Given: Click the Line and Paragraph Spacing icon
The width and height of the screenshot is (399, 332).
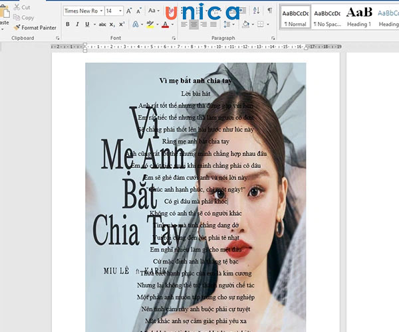Looking at the screenshot, I should 227,25.
